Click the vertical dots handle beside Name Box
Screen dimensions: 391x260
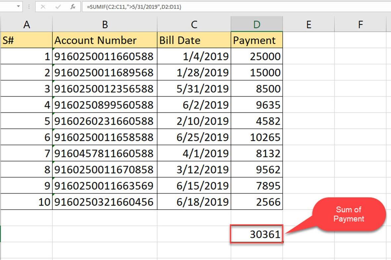pos(28,7)
